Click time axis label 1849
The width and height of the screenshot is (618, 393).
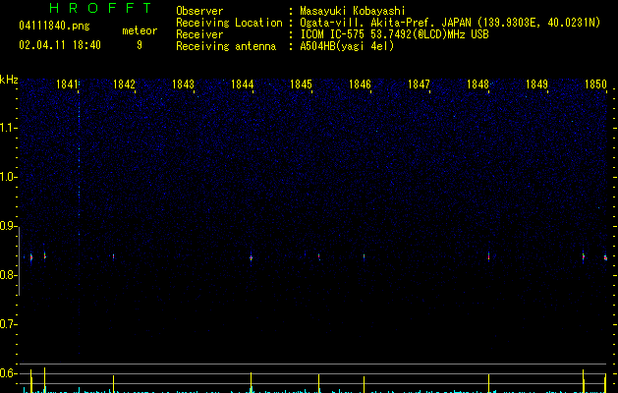coord(536,84)
